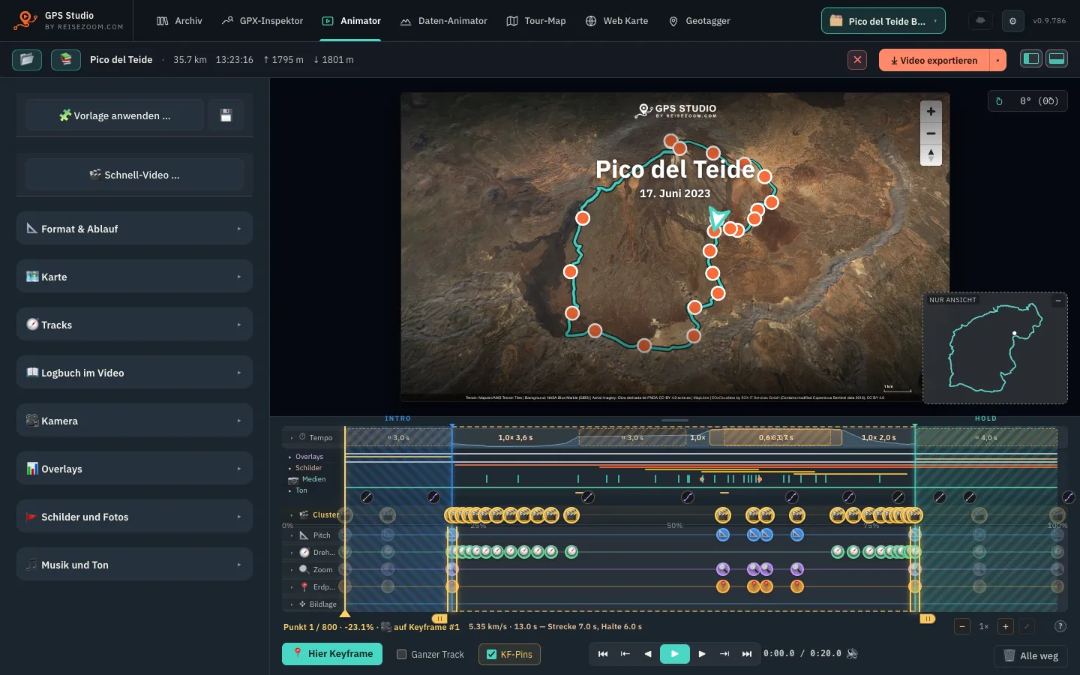
Task: Expand the Schilder und Fotos section
Action: (134, 517)
